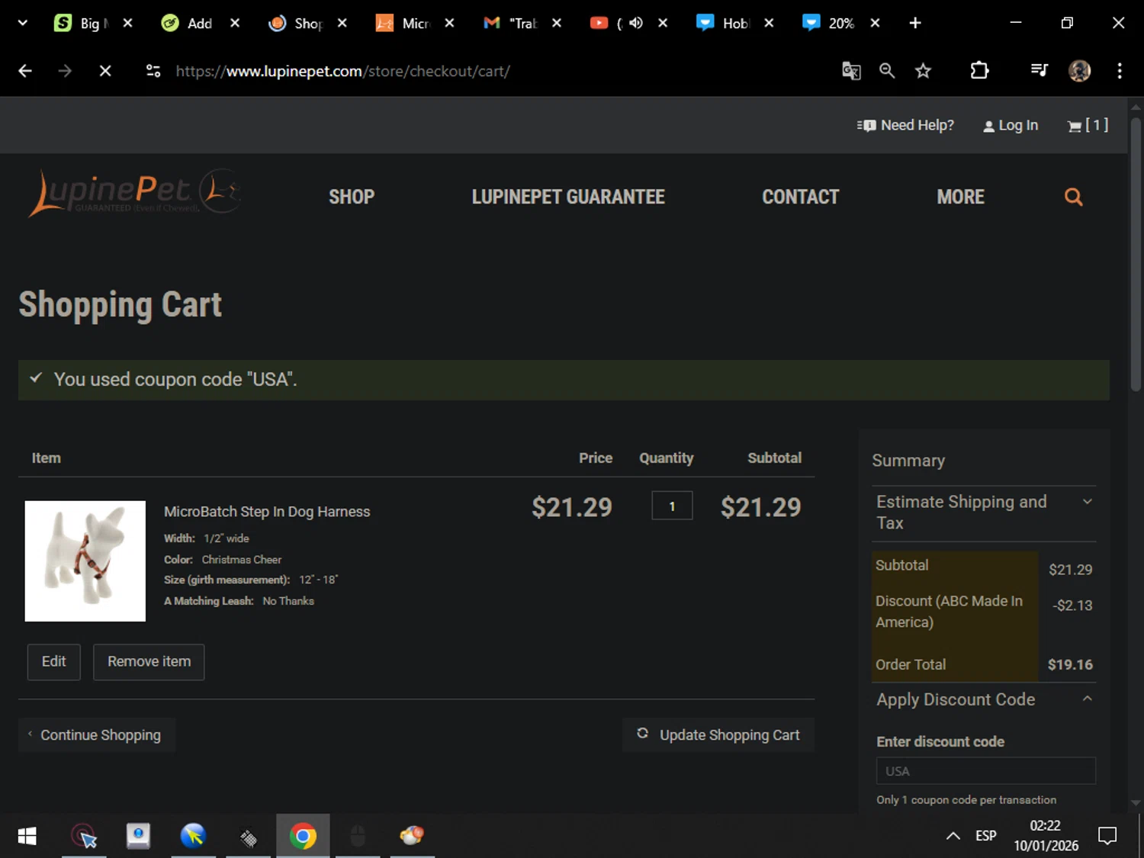Switch to the YouTube tab playing audio
This screenshot has width=1144, height=858.
pos(606,23)
